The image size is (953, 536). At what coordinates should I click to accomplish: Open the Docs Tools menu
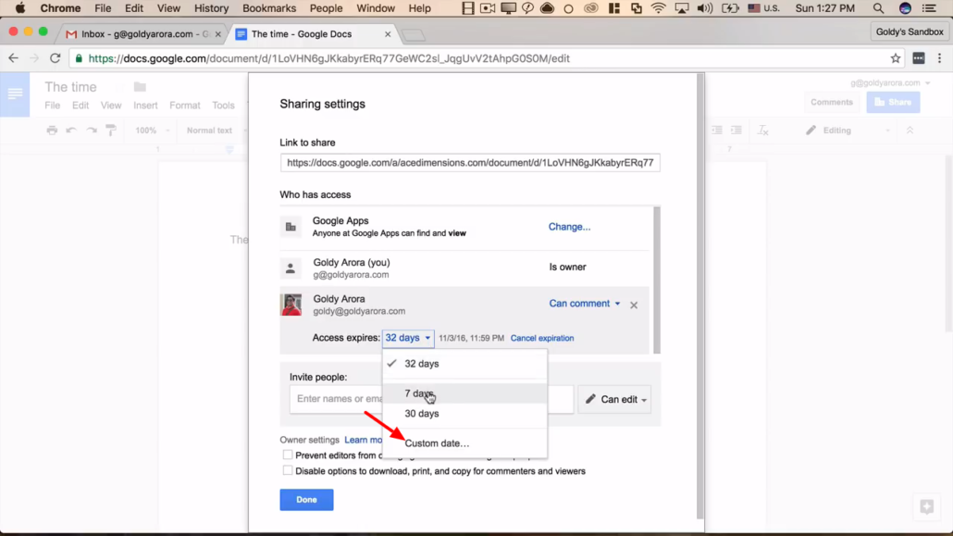coord(223,106)
